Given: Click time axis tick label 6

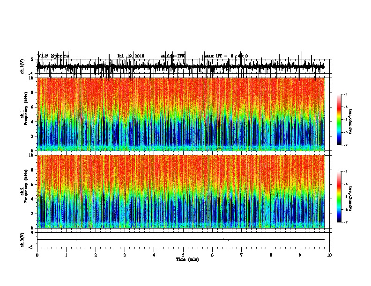Looking at the screenshot, I should point(213,255).
